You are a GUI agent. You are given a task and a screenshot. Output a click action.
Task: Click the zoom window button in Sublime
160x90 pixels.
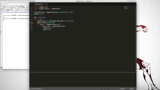(x=34, y=1)
